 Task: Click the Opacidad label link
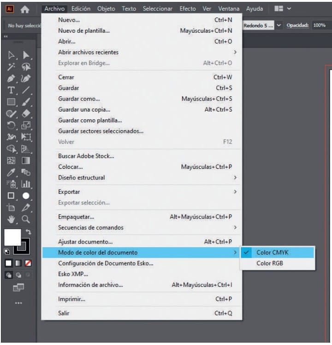pos(297,25)
